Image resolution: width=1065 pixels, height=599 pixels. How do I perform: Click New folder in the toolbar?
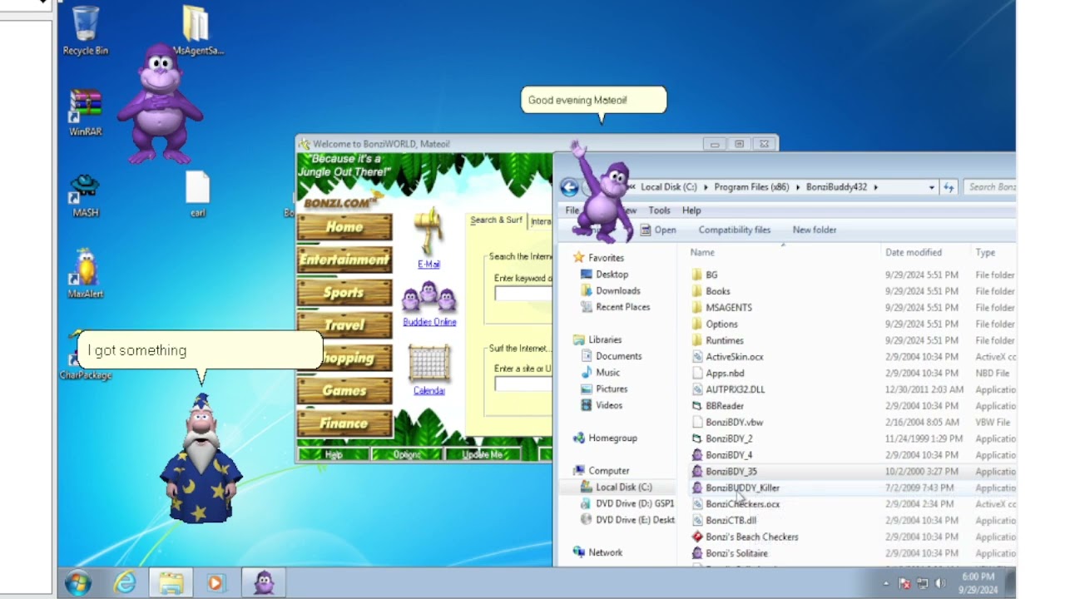tap(815, 230)
